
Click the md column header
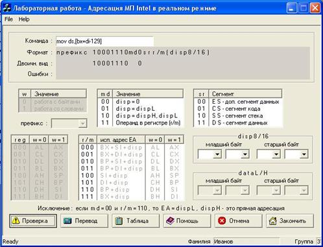(105, 94)
